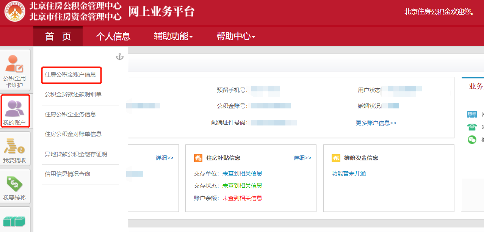The height and width of the screenshot is (232, 484).
Task: Click the Beijing Housing Fund emblem logo
Action: pyautogui.click(x=14, y=12)
